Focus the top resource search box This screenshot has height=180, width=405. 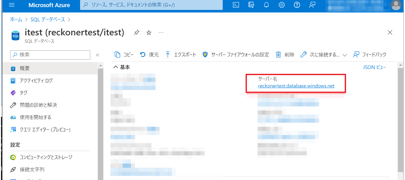pyautogui.click(x=151, y=5)
